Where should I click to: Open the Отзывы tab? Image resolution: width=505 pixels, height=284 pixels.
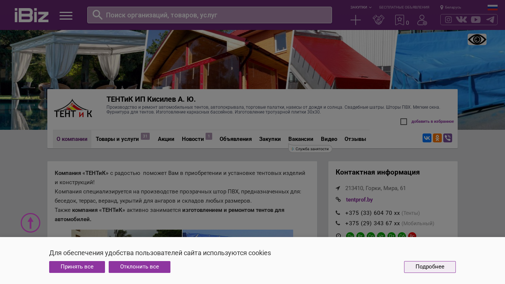click(x=355, y=139)
